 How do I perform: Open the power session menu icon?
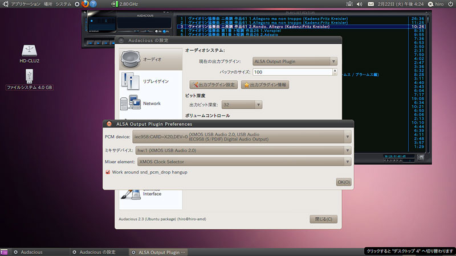click(x=450, y=4)
